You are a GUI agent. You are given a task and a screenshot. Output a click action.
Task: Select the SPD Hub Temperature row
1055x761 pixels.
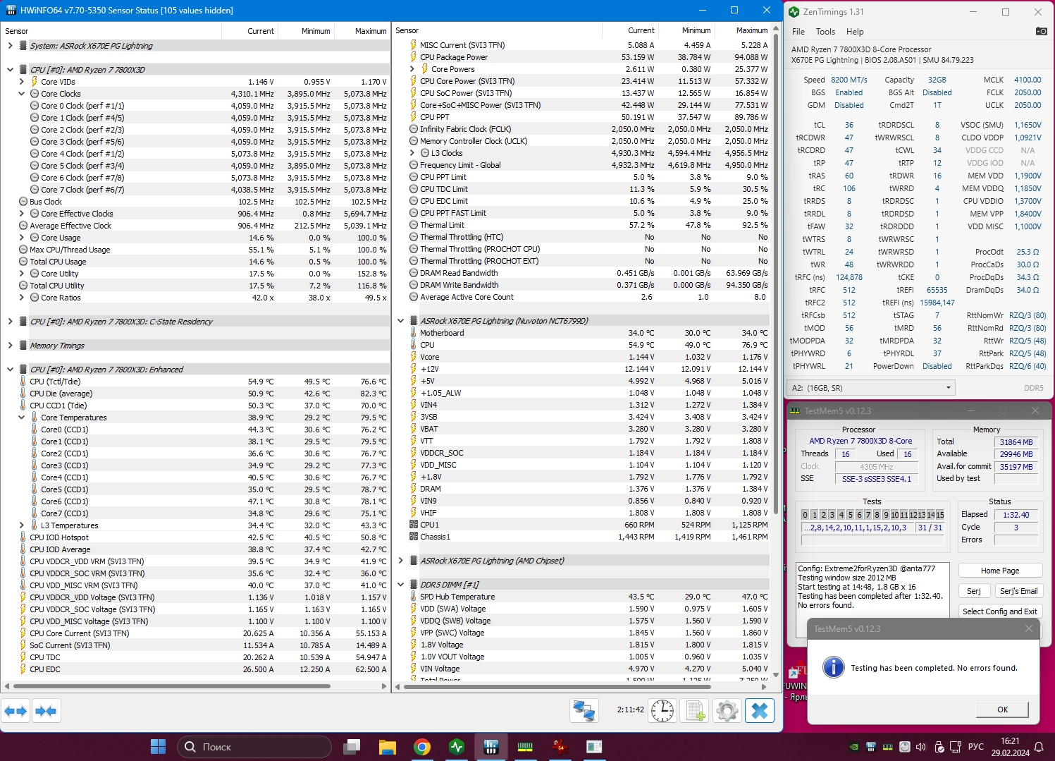tap(581, 597)
